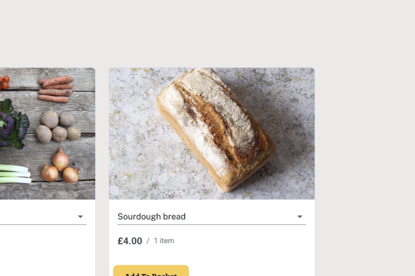Expand the vegetable box card dropdown arrow
This screenshot has width=415, height=276.
[x=80, y=217]
